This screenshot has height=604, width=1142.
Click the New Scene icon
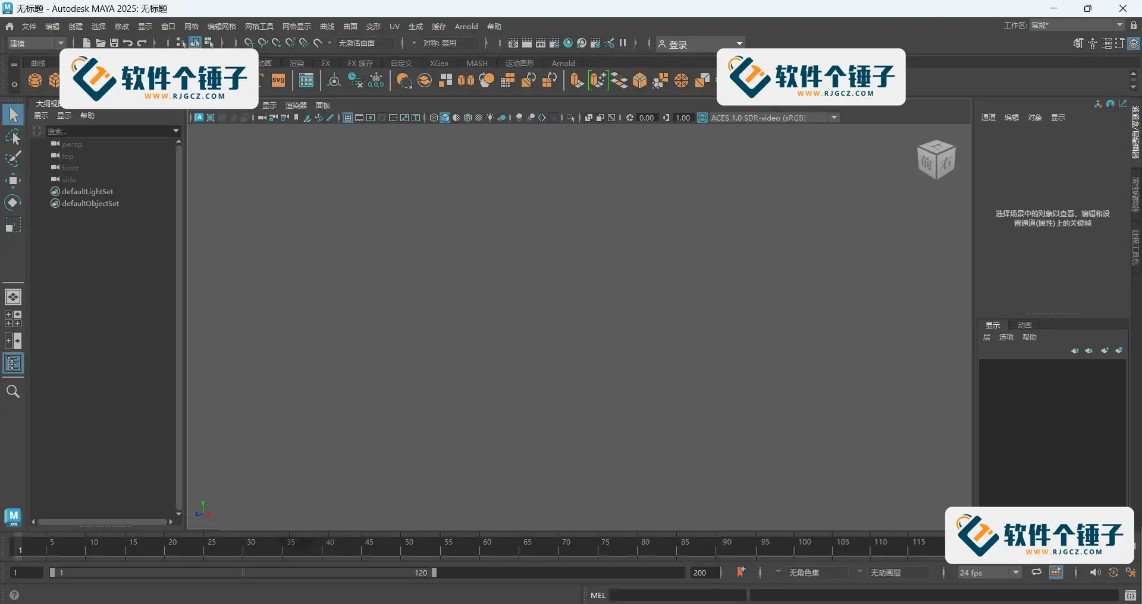[87, 43]
